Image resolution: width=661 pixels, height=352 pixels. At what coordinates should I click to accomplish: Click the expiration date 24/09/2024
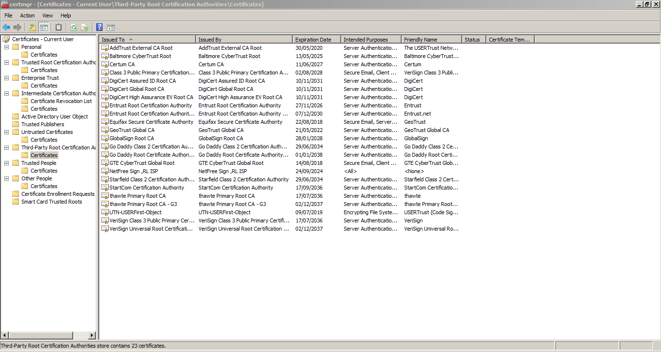309,171
